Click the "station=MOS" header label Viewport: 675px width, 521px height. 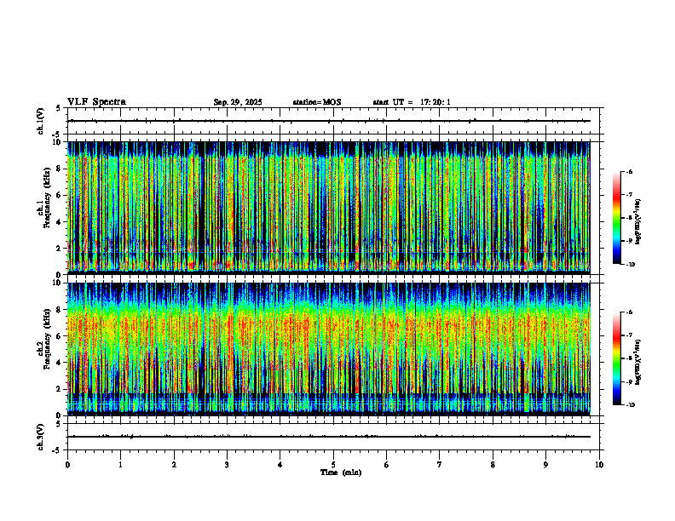(x=317, y=102)
